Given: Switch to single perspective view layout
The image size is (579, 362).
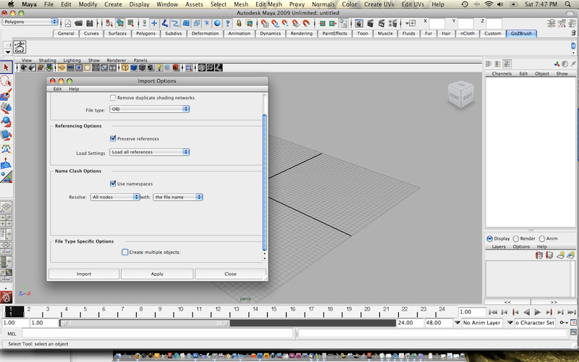Looking at the screenshot, I should pos(7,207).
